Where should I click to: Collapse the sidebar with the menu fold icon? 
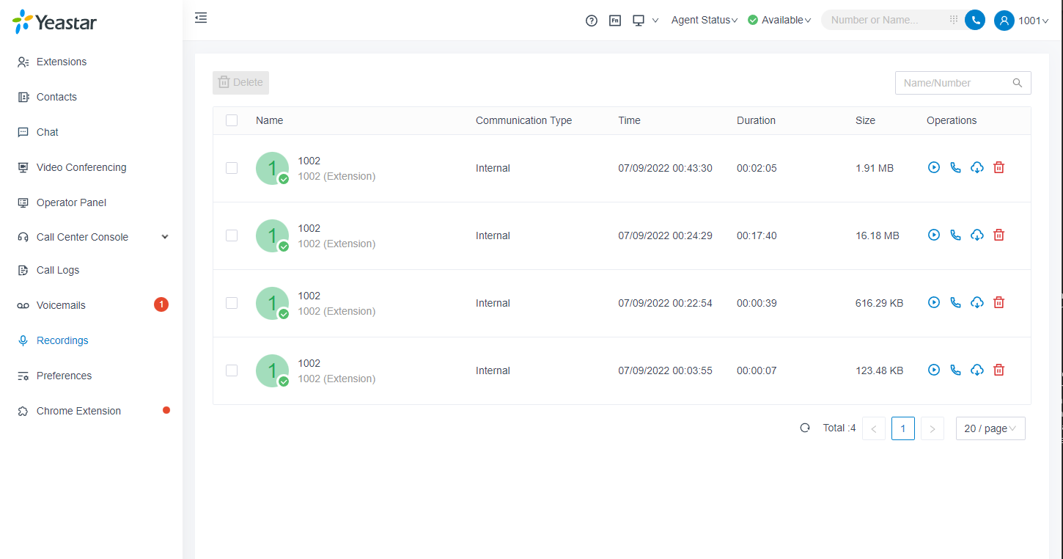click(x=201, y=18)
